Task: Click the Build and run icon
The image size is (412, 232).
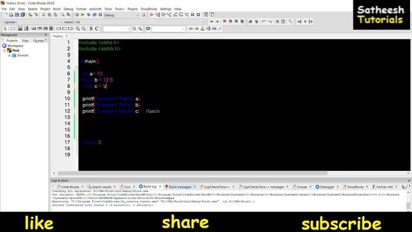Action: click(x=89, y=15)
